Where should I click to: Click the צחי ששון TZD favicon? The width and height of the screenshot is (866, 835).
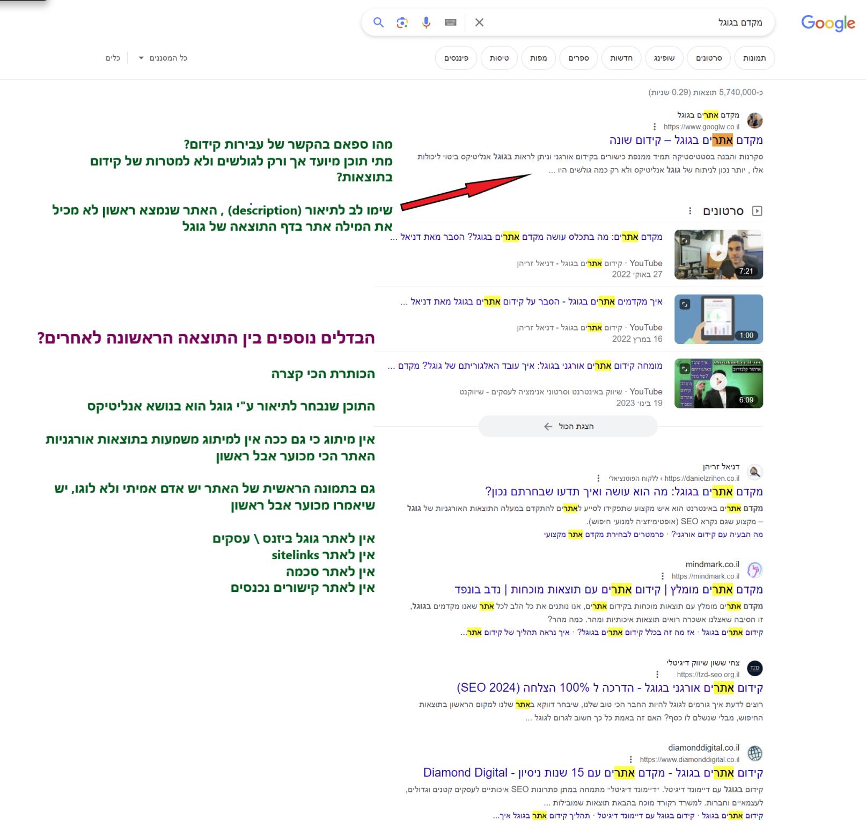coord(755,668)
